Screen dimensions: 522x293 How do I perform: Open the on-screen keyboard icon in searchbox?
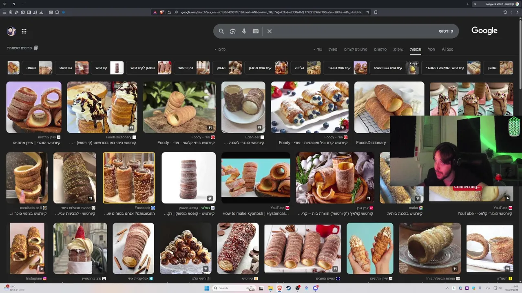coord(256,31)
